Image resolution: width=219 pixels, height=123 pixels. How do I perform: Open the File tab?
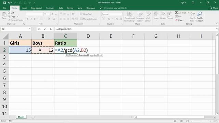point(5,8)
